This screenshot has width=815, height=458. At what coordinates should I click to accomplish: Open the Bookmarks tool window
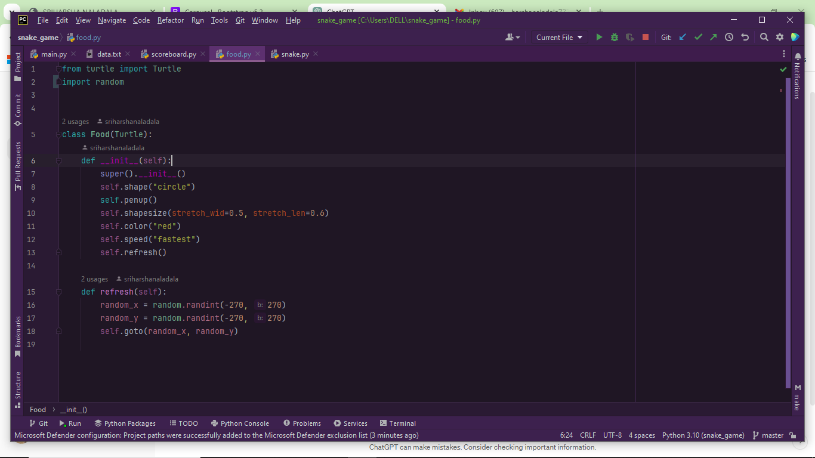point(18,336)
